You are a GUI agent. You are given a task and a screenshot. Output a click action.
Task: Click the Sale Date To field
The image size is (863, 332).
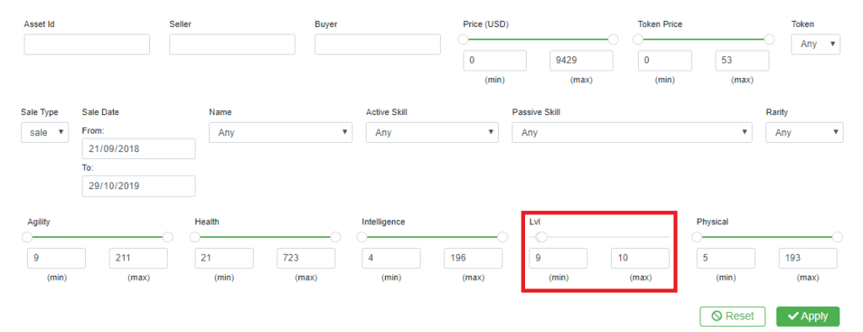[x=139, y=186]
